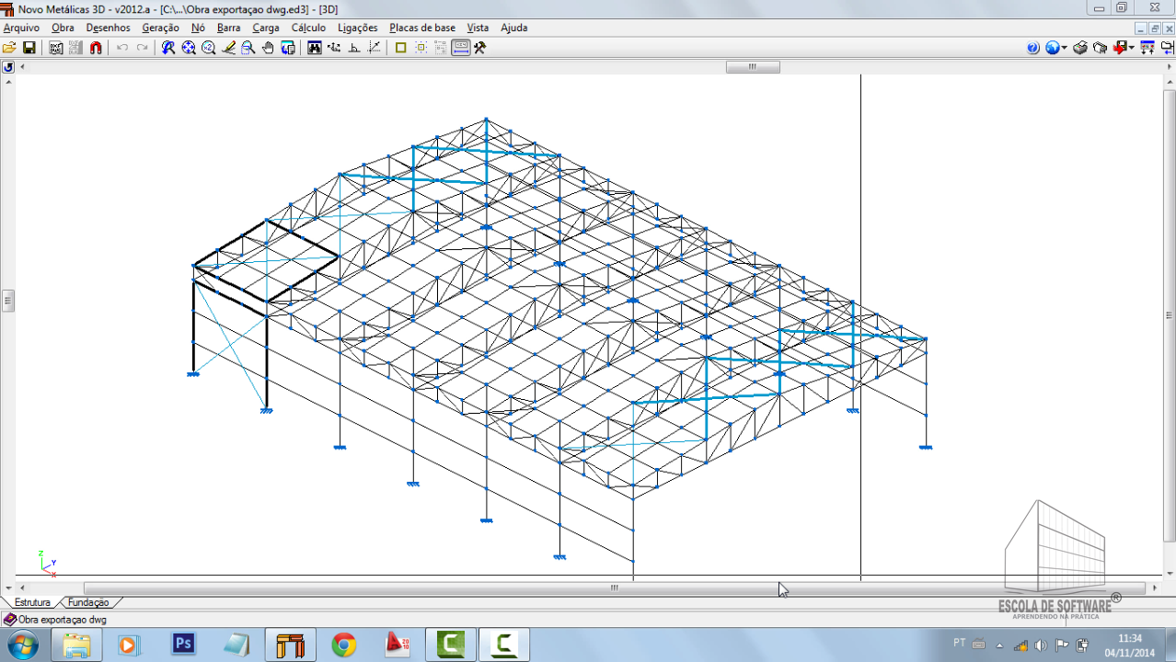The image size is (1176, 662).
Task: Toggle the yellow square selection mode button
Action: 400,48
